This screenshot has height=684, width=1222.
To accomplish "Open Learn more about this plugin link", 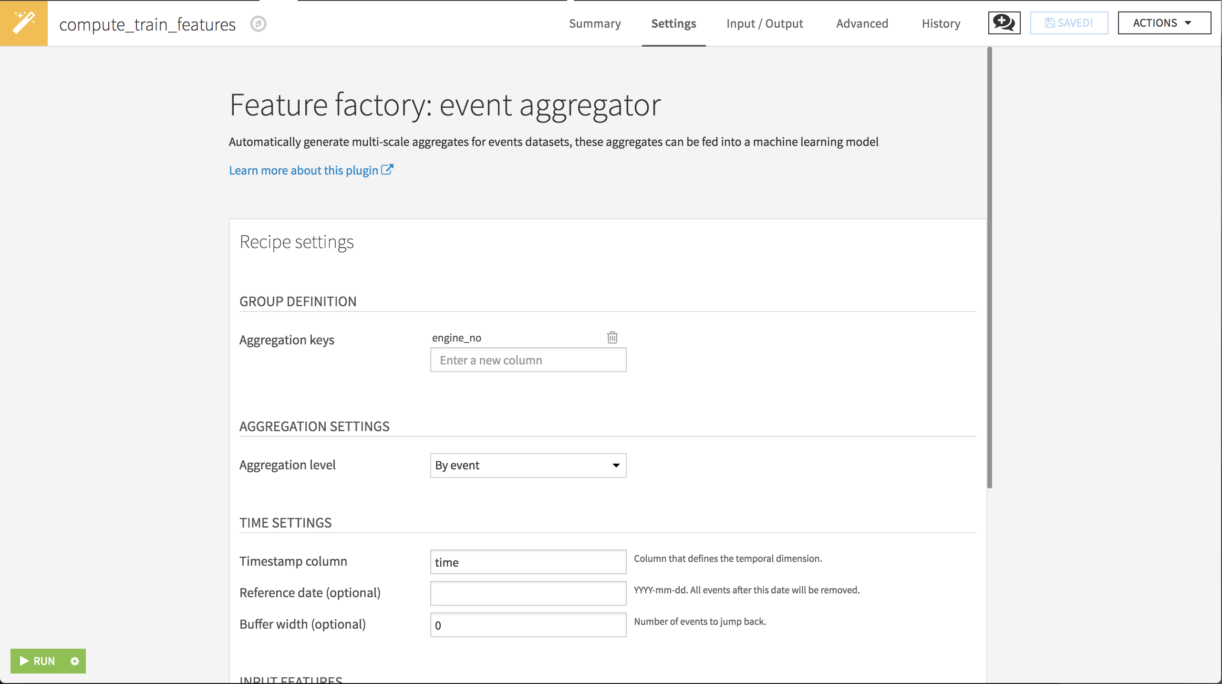I will [x=304, y=170].
